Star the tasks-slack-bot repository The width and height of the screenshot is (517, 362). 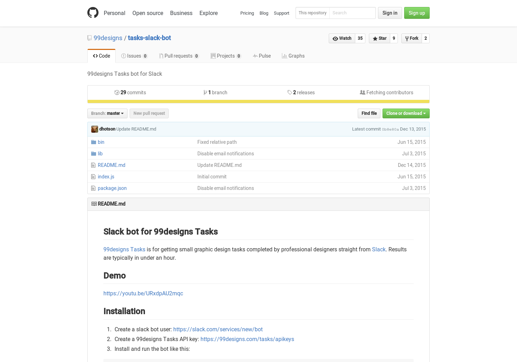pyautogui.click(x=379, y=38)
